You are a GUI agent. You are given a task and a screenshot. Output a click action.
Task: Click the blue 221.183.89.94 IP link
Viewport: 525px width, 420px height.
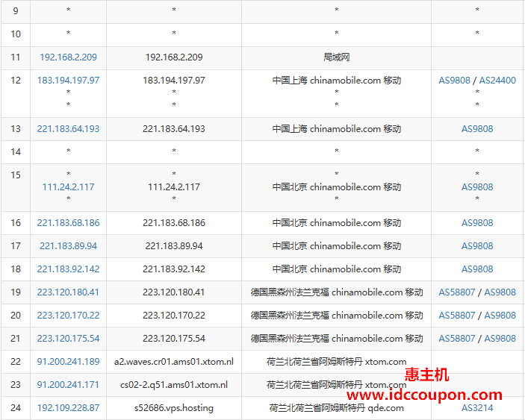tap(68, 245)
